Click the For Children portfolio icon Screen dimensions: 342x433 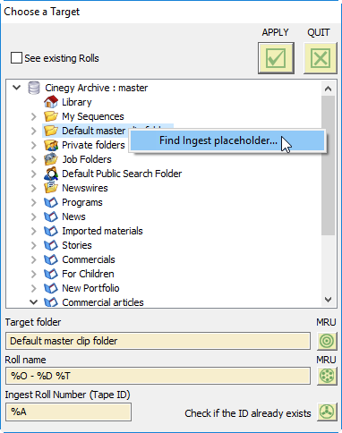(51, 274)
